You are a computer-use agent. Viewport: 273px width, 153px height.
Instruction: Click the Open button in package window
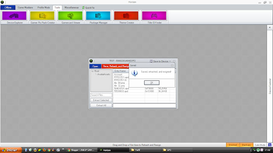coord(95,66)
